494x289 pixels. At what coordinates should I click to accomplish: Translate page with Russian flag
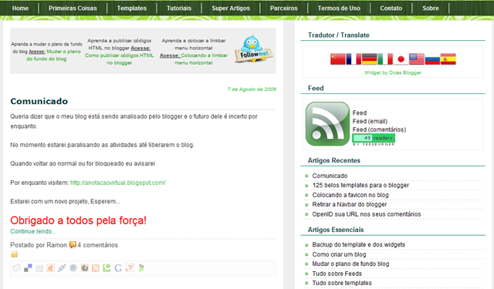point(432,59)
